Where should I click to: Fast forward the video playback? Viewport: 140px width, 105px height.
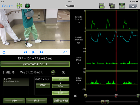coord(42,52)
